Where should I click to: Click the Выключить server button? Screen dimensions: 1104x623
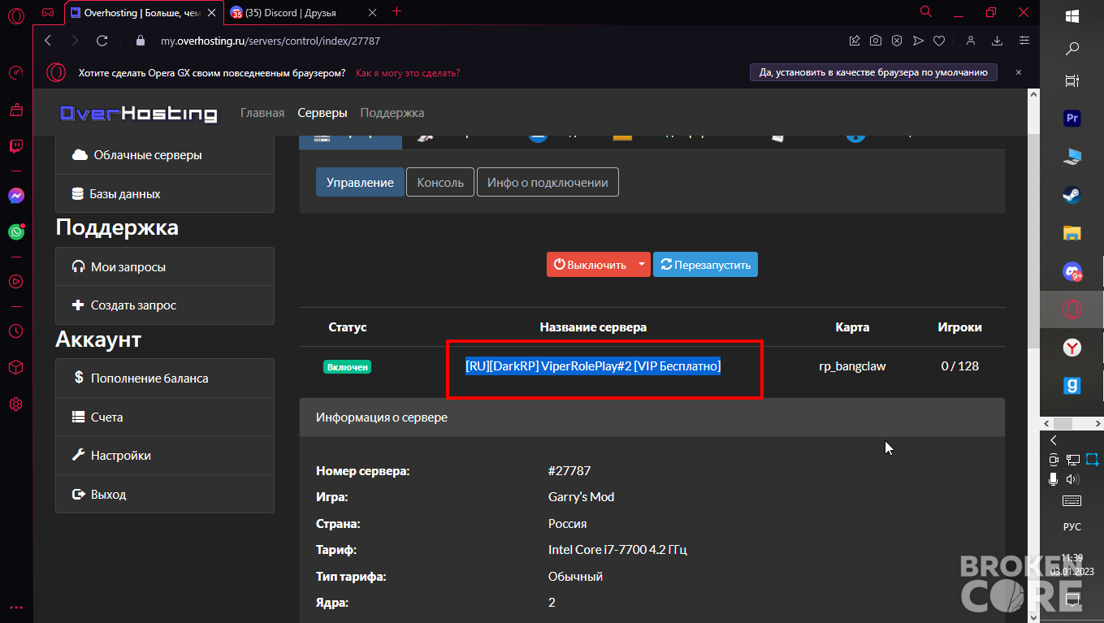[590, 264]
